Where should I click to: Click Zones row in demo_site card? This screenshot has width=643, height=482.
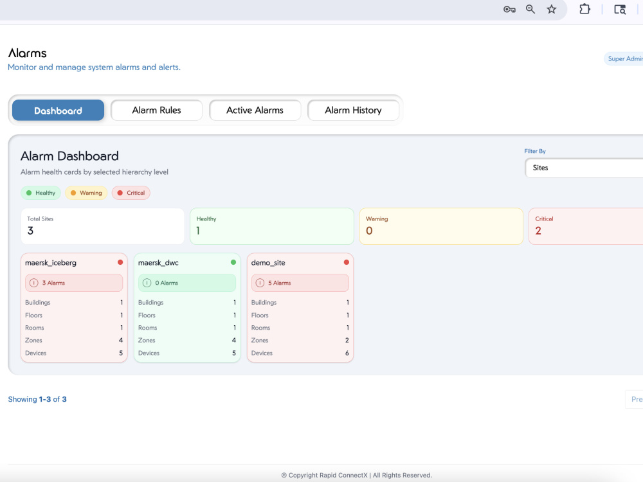pyautogui.click(x=300, y=340)
